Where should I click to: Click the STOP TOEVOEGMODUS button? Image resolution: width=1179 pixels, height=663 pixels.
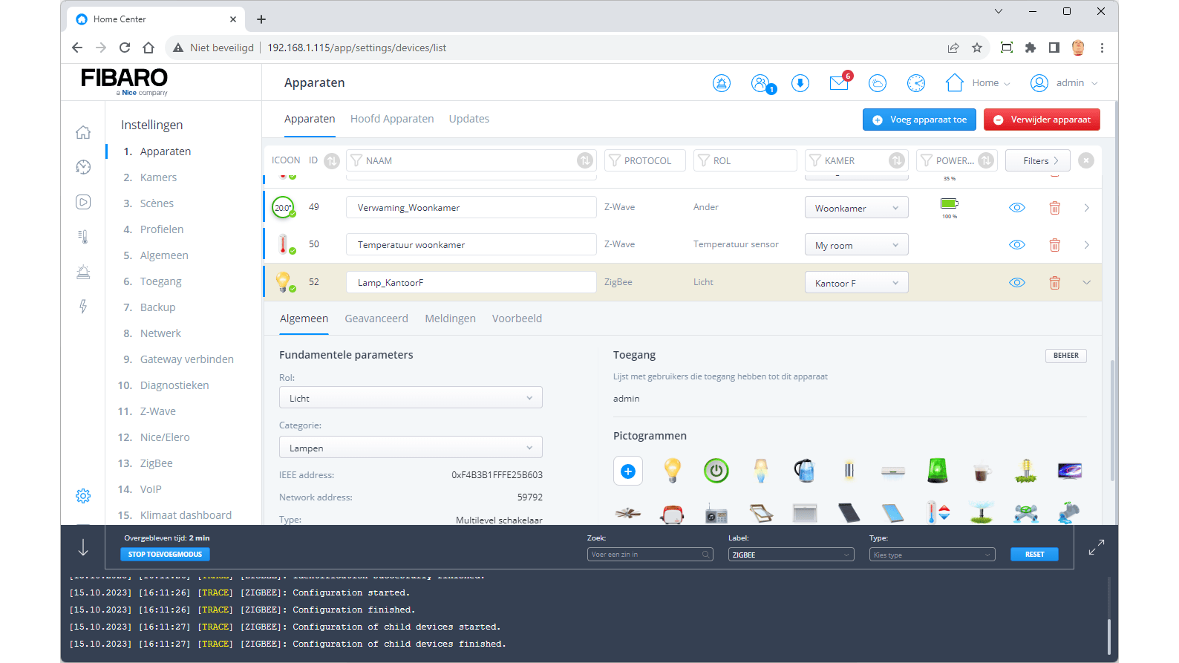165,555
